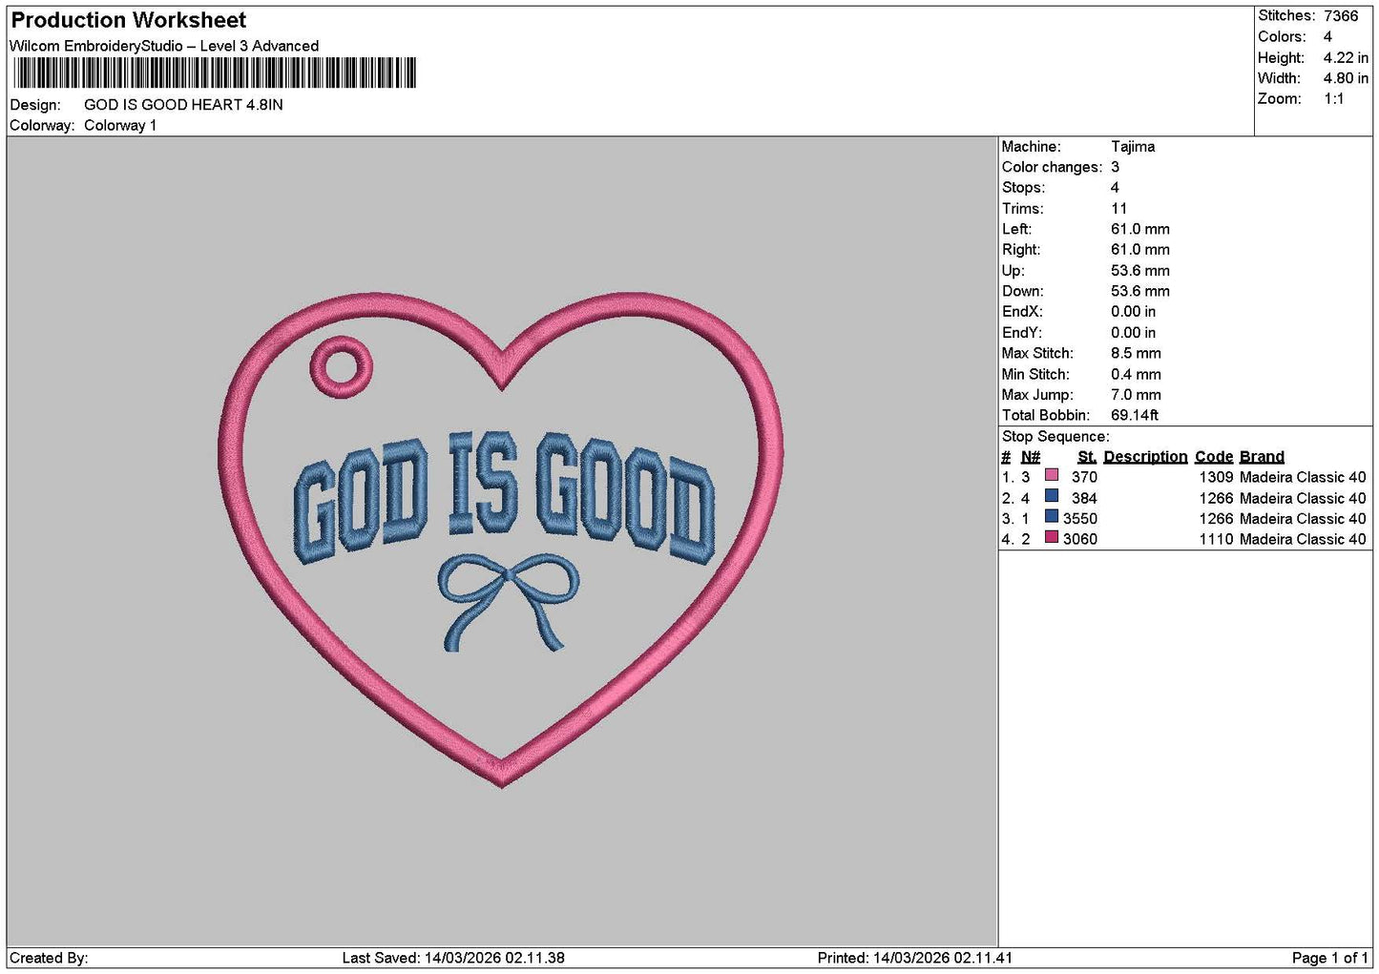Click the 'EndY:' label
Viewport: 1379px width, 974px height.
click(x=1022, y=333)
